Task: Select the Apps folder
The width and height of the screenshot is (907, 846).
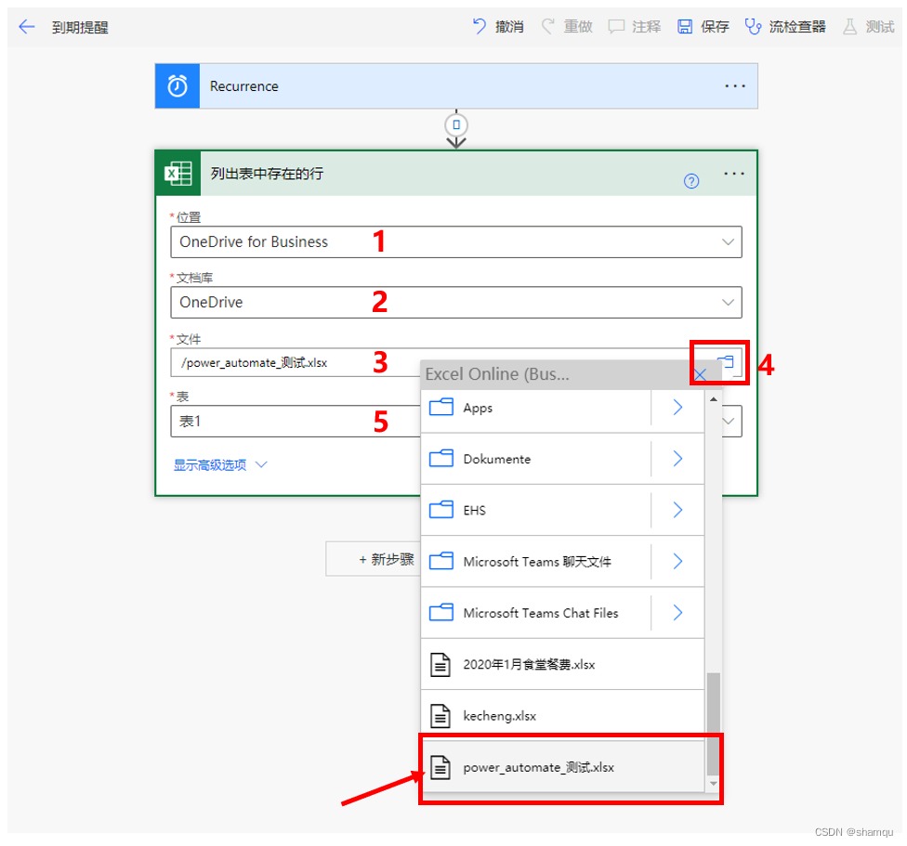Action: pos(536,408)
